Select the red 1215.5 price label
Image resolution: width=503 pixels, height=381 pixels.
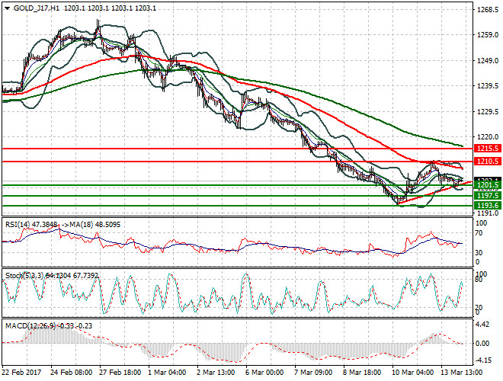[486, 149]
